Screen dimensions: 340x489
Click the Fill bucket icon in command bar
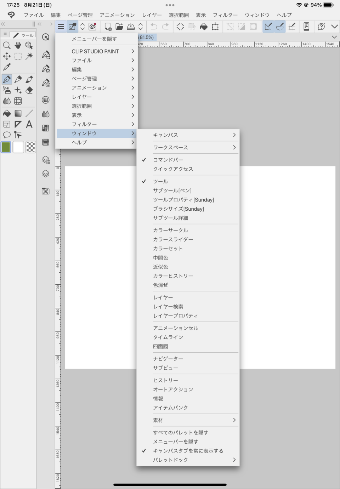coord(204,27)
